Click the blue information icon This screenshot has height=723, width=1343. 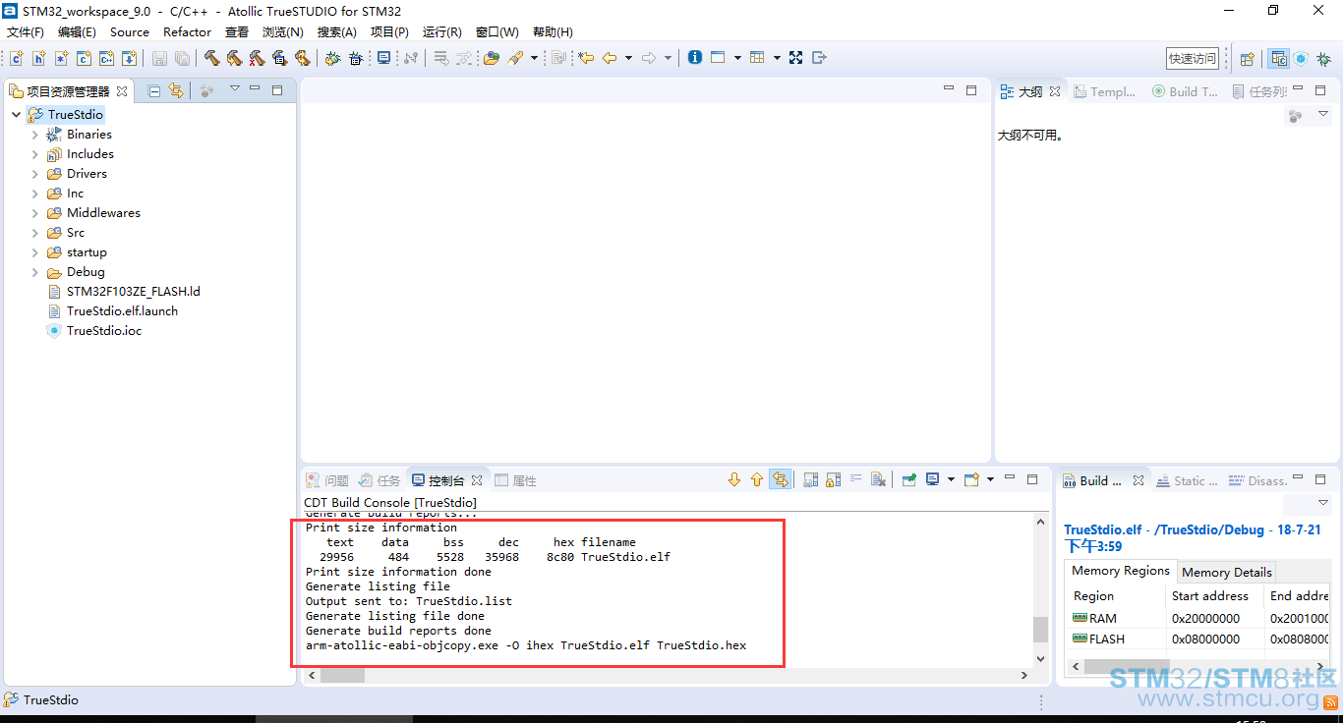coord(695,58)
